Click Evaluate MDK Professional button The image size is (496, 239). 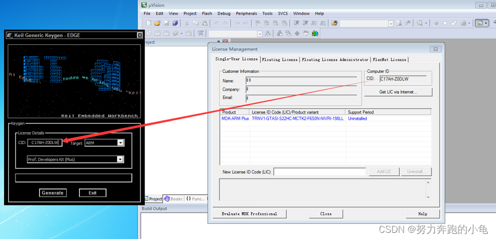point(250,214)
